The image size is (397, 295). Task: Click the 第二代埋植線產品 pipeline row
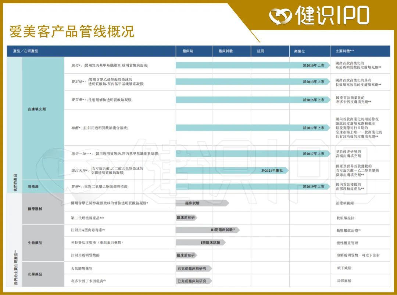tap(87, 218)
